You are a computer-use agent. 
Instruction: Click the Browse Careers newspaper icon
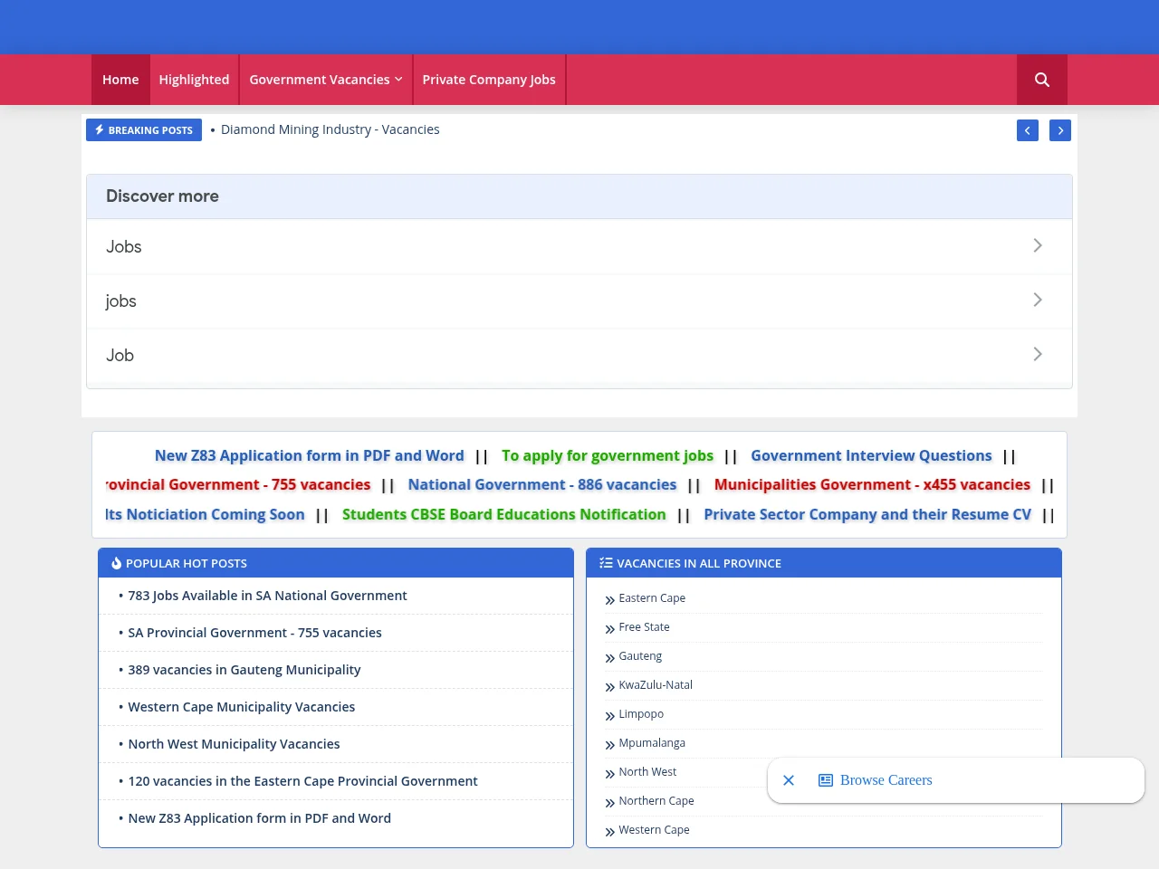click(826, 780)
